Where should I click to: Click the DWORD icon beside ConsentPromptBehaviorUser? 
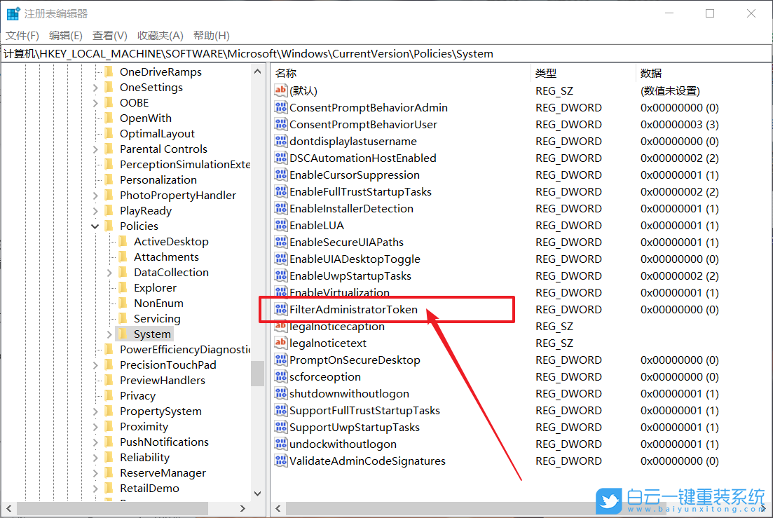click(x=281, y=124)
